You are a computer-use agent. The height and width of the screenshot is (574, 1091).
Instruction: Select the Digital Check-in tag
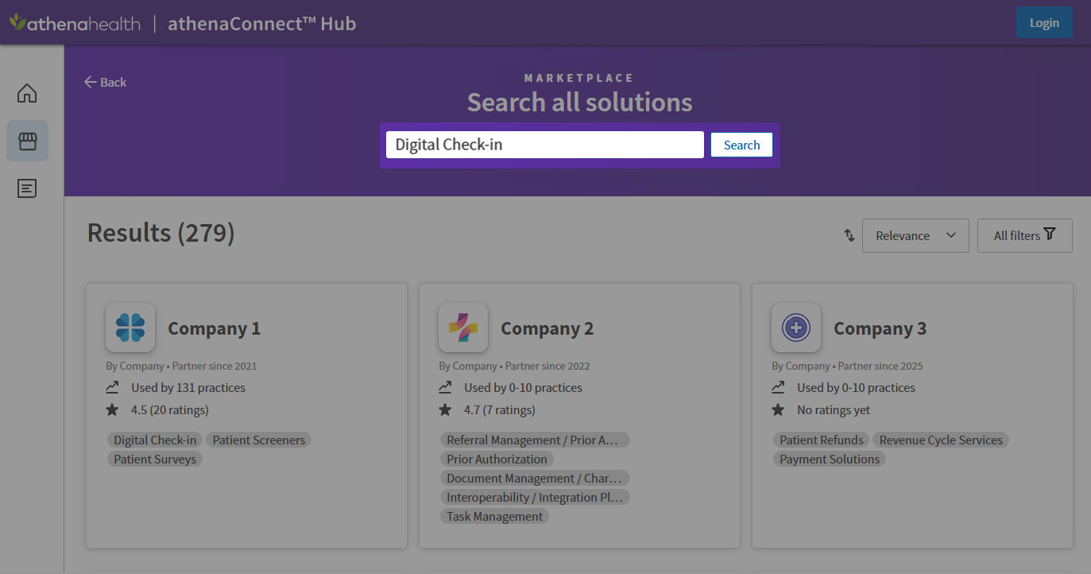(155, 440)
